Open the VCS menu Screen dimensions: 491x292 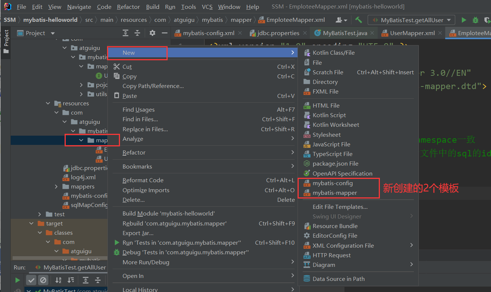coord(207,7)
